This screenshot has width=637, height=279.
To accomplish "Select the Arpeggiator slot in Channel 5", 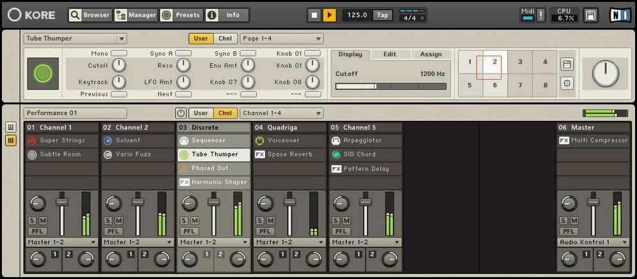I will coord(365,141).
